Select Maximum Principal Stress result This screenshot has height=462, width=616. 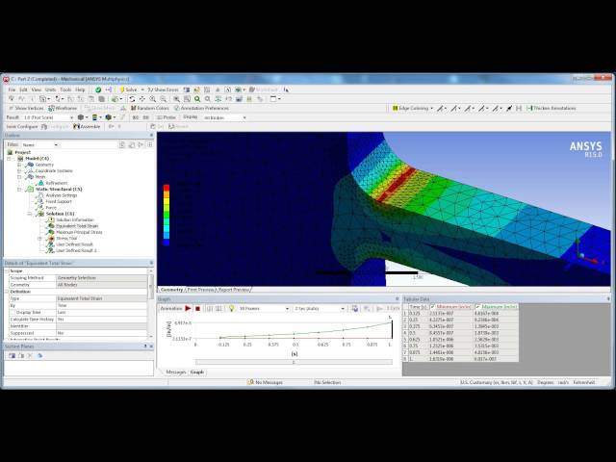79,232
